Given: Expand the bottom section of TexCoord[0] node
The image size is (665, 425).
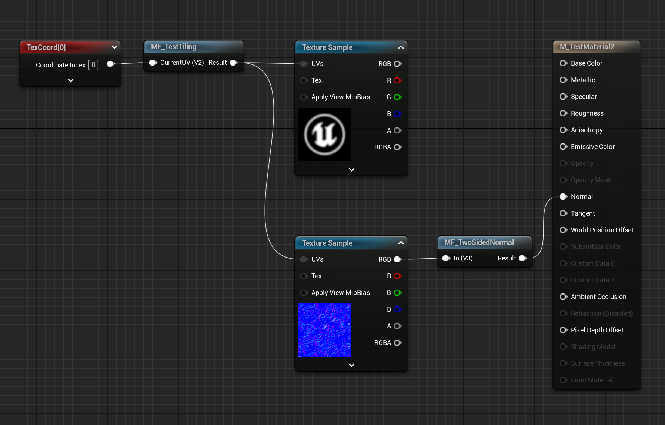Looking at the screenshot, I should pos(70,80).
